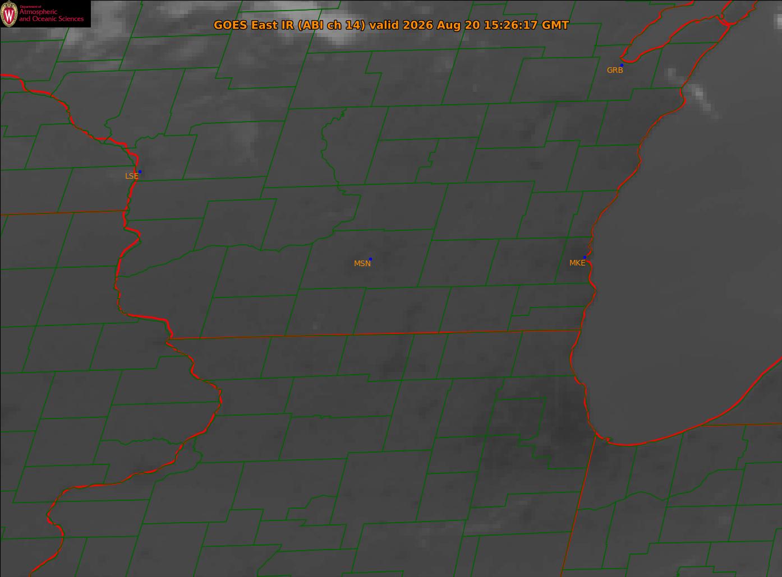Image resolution: width=782 pixels, height=577 pixels.
Task: Click the GRB station label
Action: tap(615, 71)
